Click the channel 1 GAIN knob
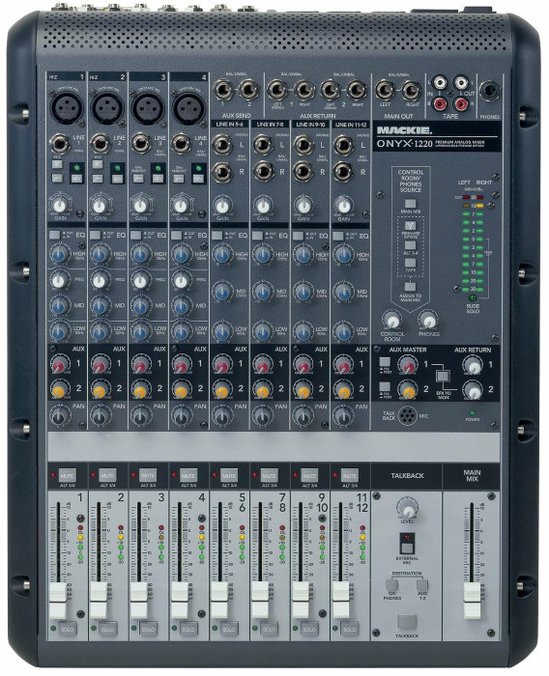 click(x=60, y=205)
